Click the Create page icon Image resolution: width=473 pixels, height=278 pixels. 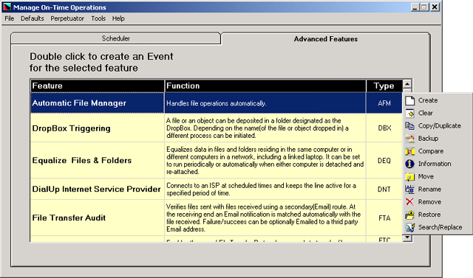point(409,100)
